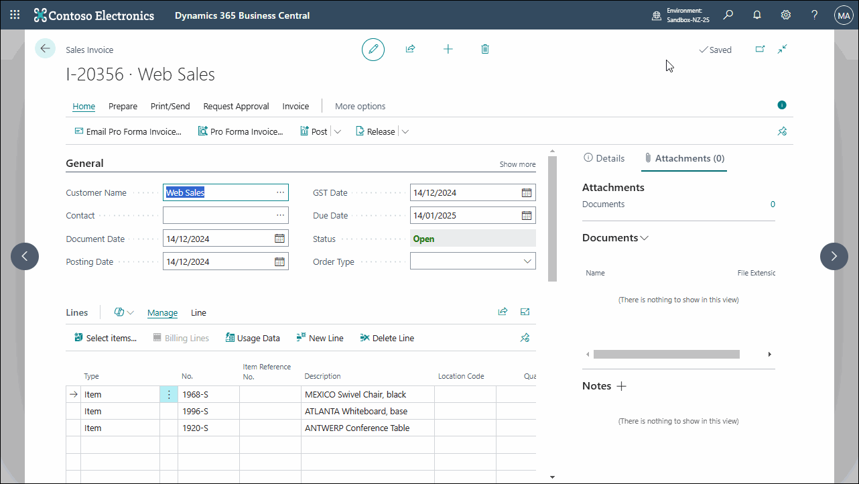Click the pencil edit mode icon
Image resolution: width=859 pixels, height=484 pixels.
[x=373, y=49]
